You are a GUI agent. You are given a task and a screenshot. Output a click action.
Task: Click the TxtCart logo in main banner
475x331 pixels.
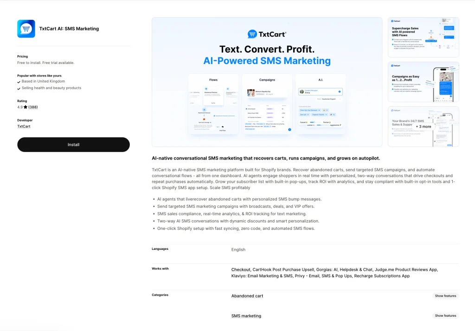pos(267,34)
